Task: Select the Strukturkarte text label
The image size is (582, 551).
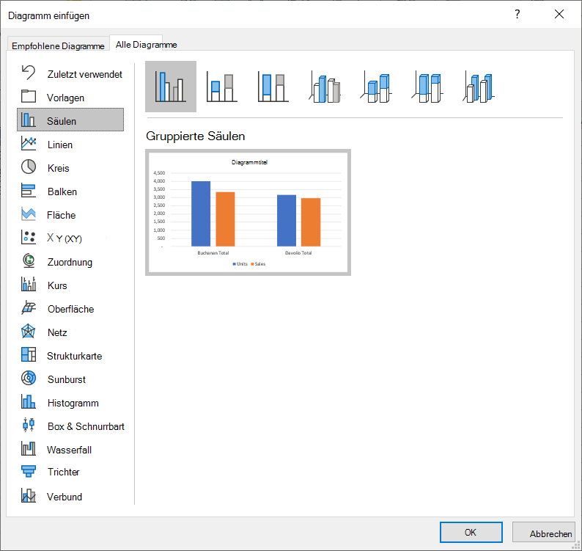Action: (74, 356)
